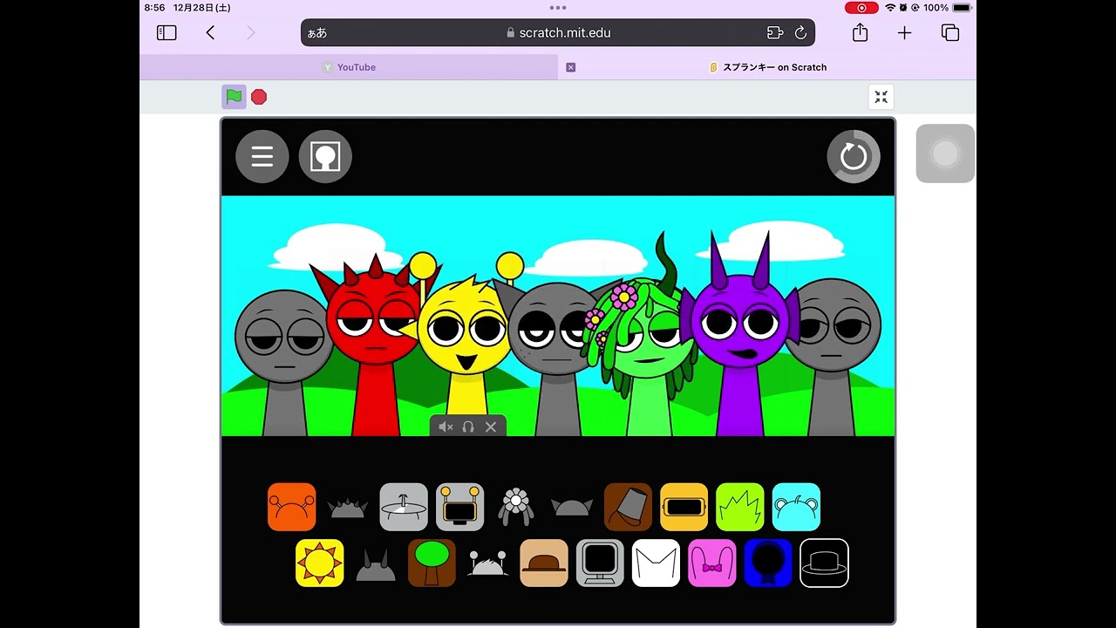Select the gray bush with antennae icon
This screenshot has height=628, width=1116.
pyautogui.click(x=488, y=564)
